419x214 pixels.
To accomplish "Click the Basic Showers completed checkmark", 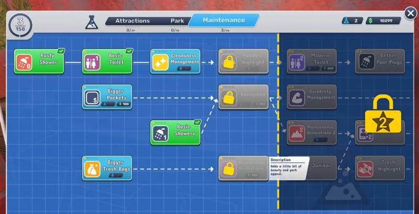I will point(197,122).
